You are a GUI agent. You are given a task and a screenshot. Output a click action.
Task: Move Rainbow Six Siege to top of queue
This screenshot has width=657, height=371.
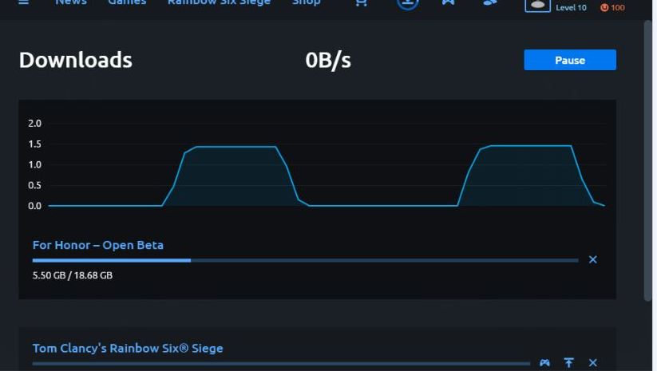click(x=568, y=363)
